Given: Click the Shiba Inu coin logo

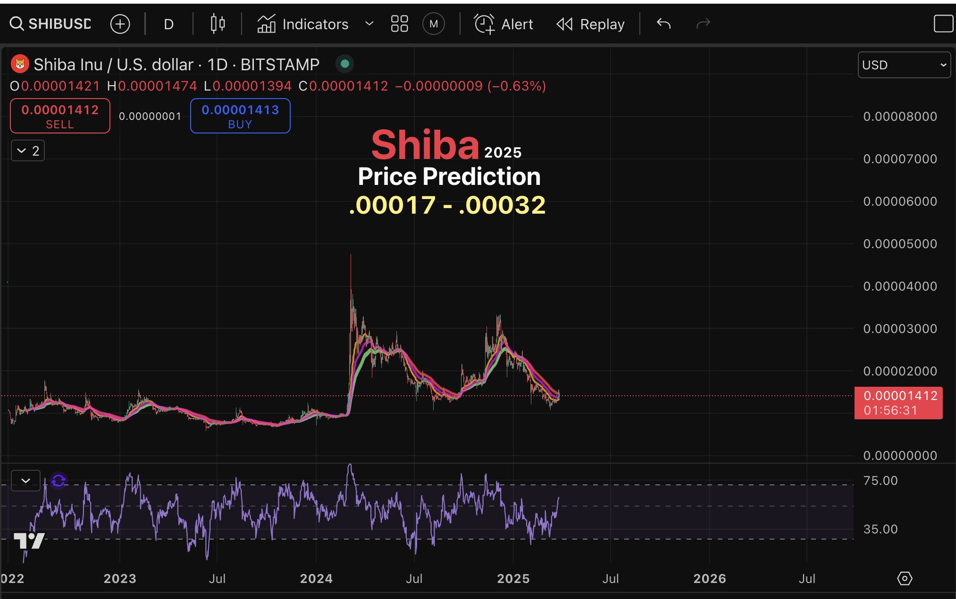Looking at the screenshot, I should (20, 64).
